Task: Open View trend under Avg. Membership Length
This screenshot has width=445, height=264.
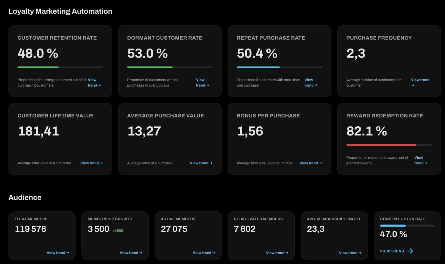Action: pyautogui.click(x=350, y=253)
